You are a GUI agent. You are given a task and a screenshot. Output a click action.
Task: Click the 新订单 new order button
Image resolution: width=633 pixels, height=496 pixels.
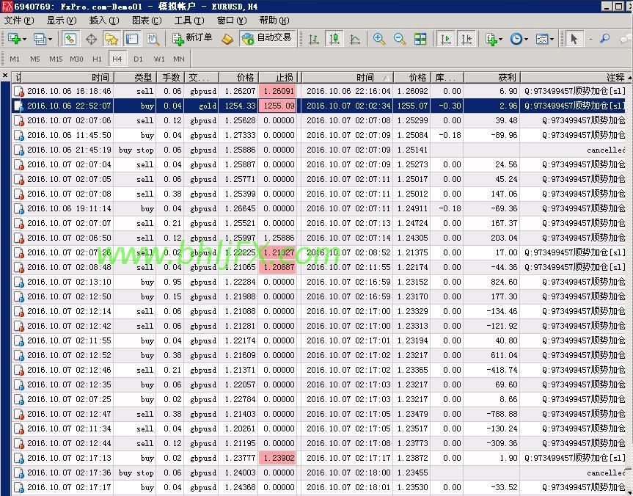[x=193, y=38]
